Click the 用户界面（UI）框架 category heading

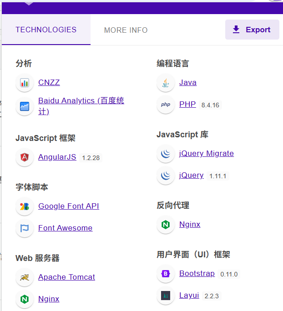click(193, 255)
